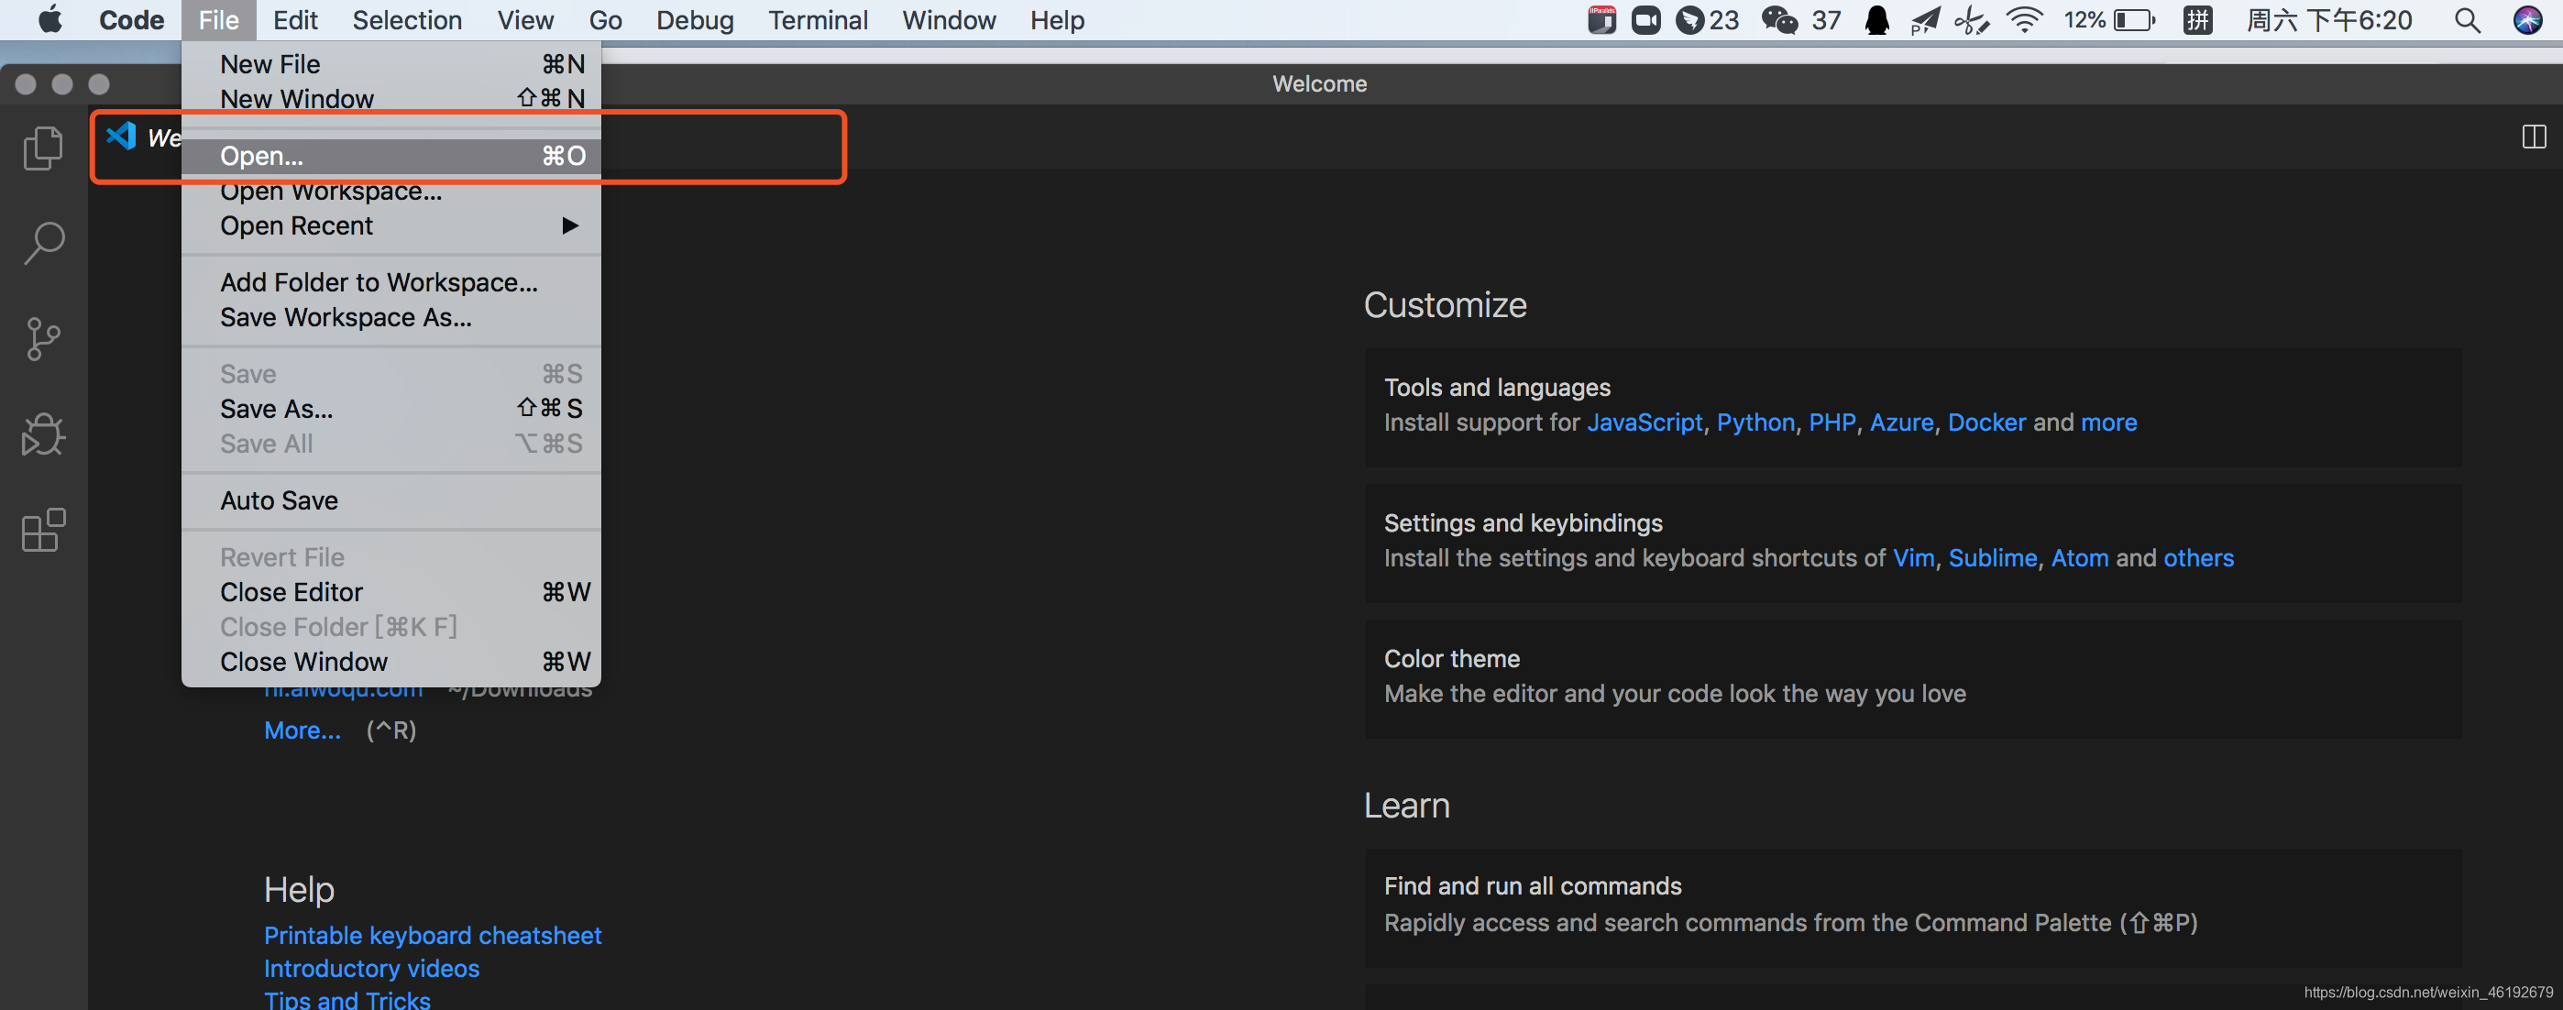
Task: Open Introductory videos link
Action: [x=371, y=968]
